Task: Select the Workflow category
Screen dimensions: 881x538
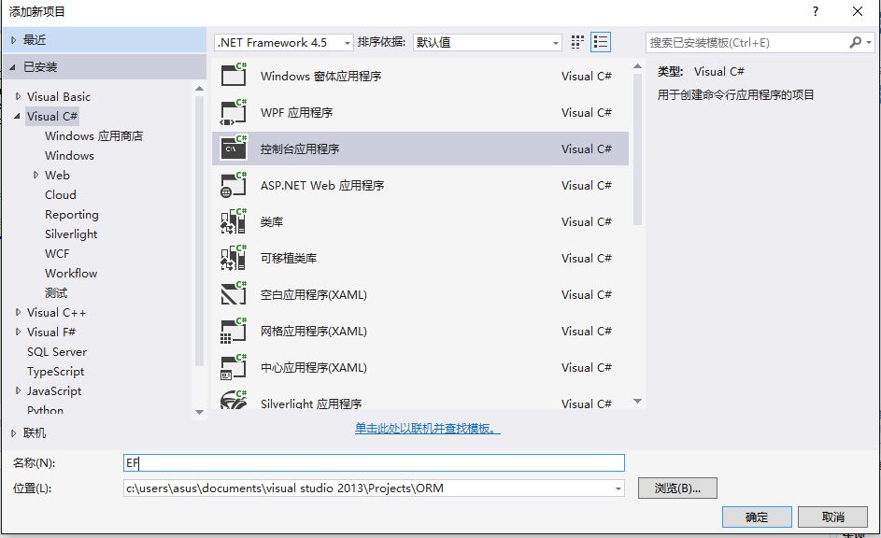Action: tap(71, 274)
